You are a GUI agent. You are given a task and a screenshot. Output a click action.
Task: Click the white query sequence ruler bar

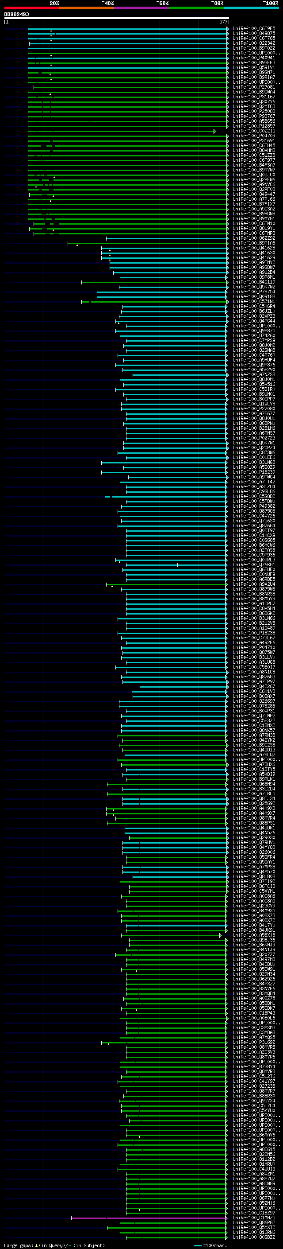pos(117,18)
